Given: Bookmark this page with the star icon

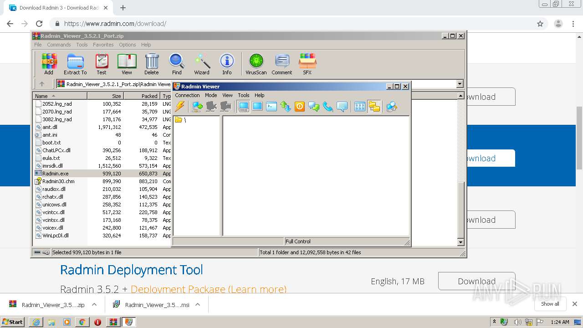Looking at the screenshot, I should [x=540, y=24].
